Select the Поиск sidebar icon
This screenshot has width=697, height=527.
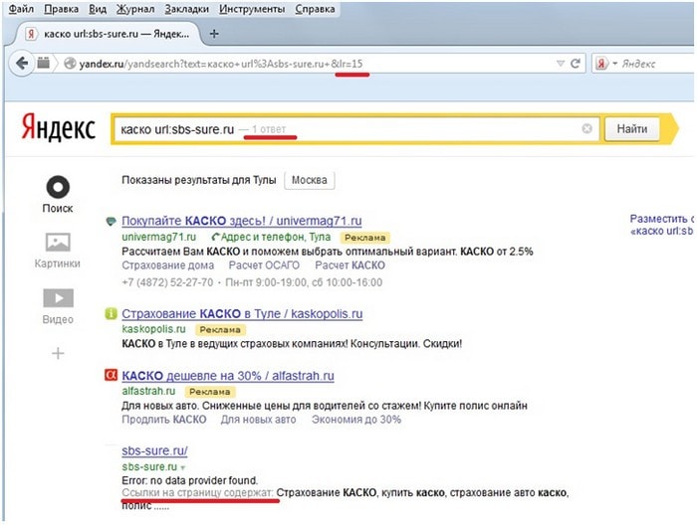coord(58,194)
